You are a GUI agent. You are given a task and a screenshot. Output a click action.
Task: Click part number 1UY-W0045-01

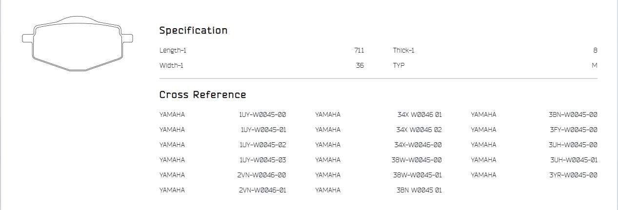[263, 130]
